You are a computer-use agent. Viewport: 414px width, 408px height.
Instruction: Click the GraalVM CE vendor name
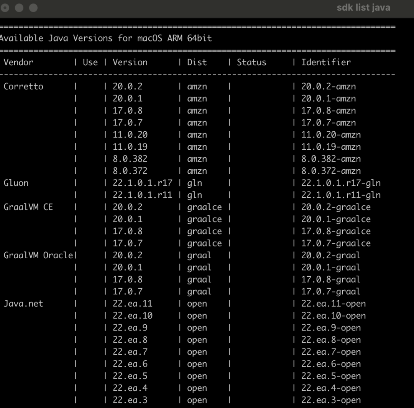coord(28,207)
